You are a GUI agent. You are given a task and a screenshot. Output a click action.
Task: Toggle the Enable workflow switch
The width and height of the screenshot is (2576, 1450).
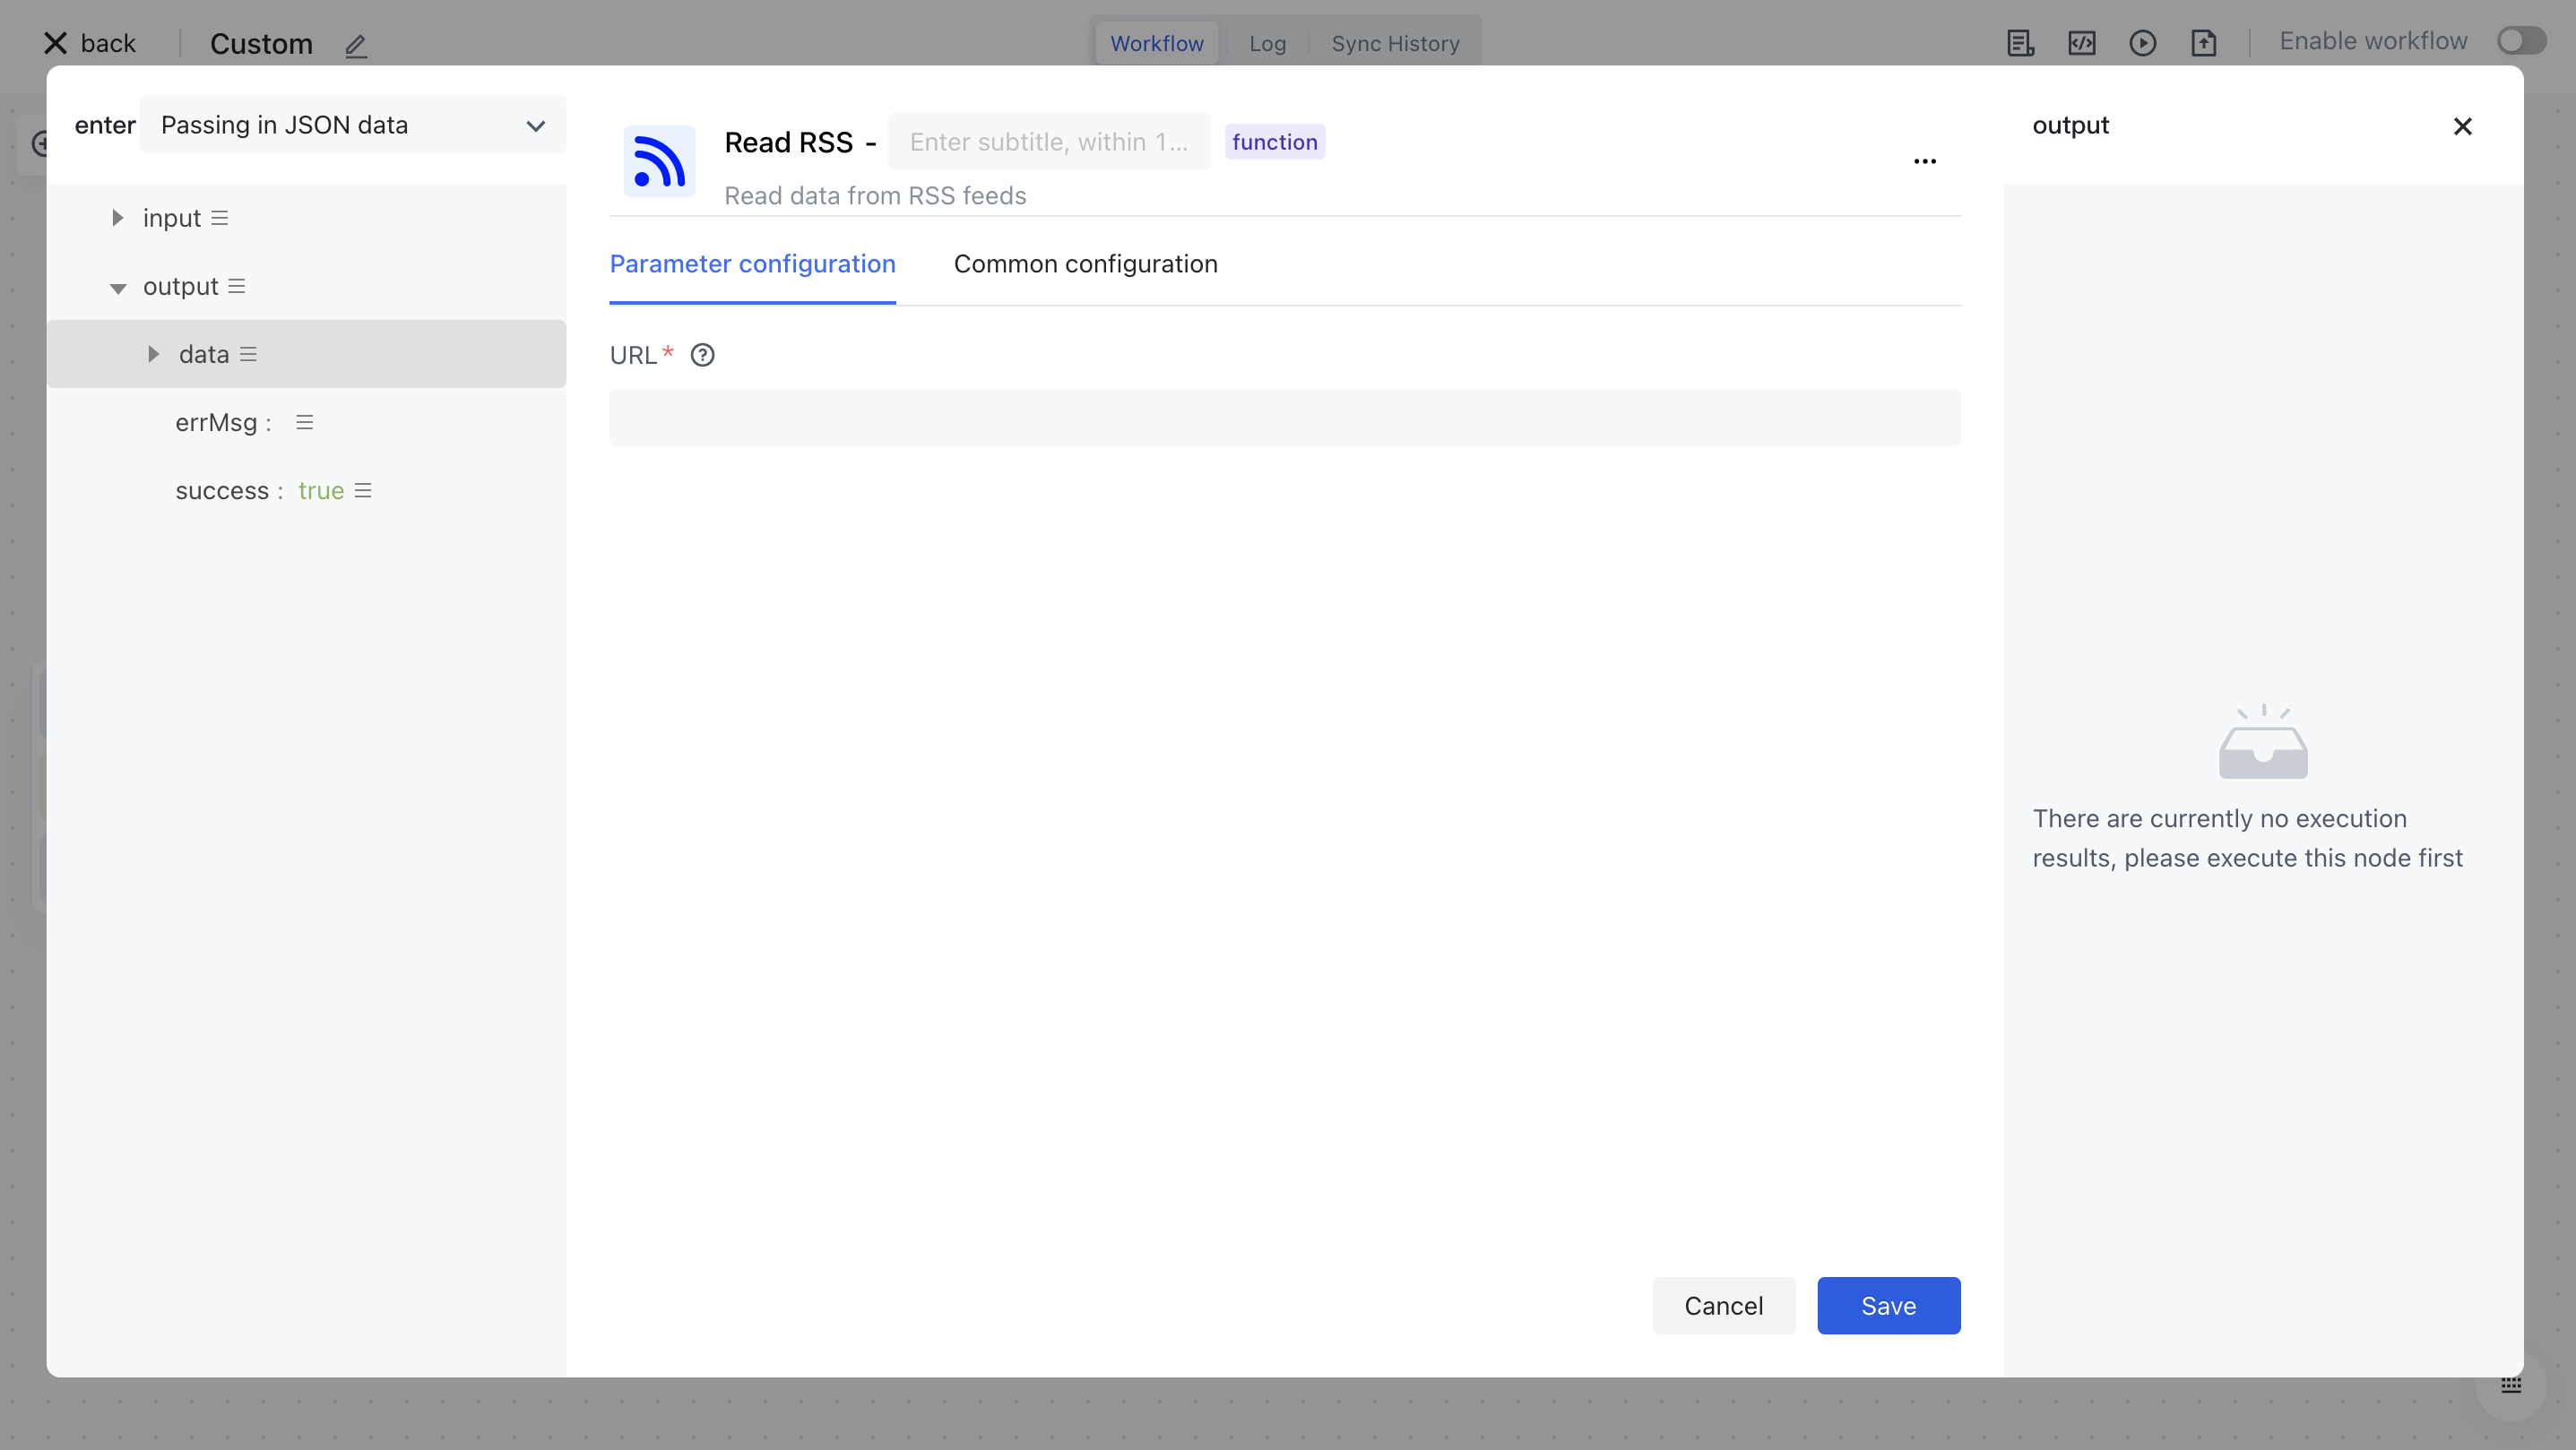(2520, 41)
